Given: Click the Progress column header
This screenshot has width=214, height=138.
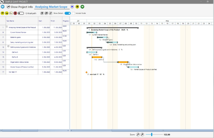Looking at the screenshot, I should pos(66,21).
